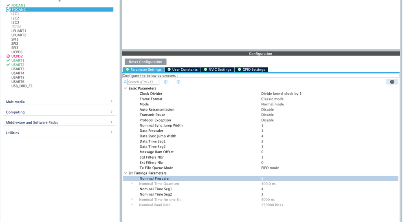Click the green check beside USART1
The image size is (407, 222).
pos(8,60)
